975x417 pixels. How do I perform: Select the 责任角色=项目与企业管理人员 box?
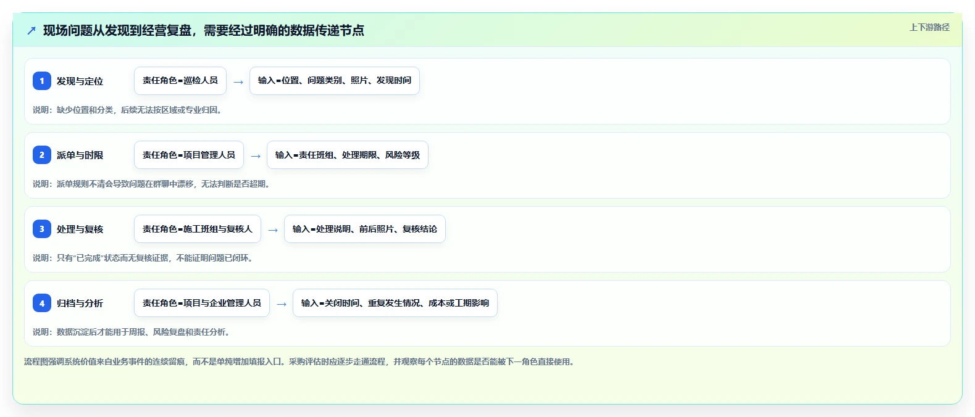click(202, 303)
